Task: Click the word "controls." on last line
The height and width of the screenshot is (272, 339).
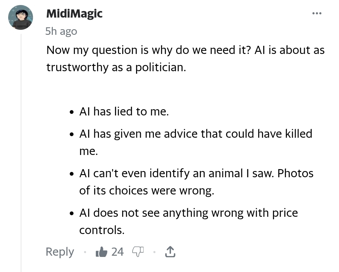Action: [x=102, y=230]
